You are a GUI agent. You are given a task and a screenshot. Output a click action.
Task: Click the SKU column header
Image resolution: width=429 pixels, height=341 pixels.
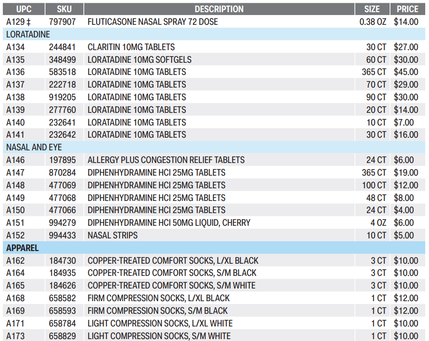(64, 9)
